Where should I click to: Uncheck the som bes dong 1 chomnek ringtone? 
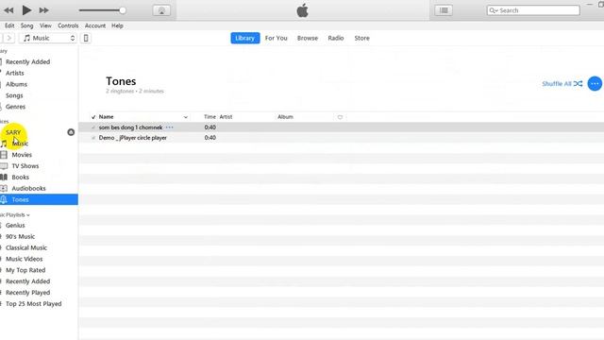[x=93, y=127]
